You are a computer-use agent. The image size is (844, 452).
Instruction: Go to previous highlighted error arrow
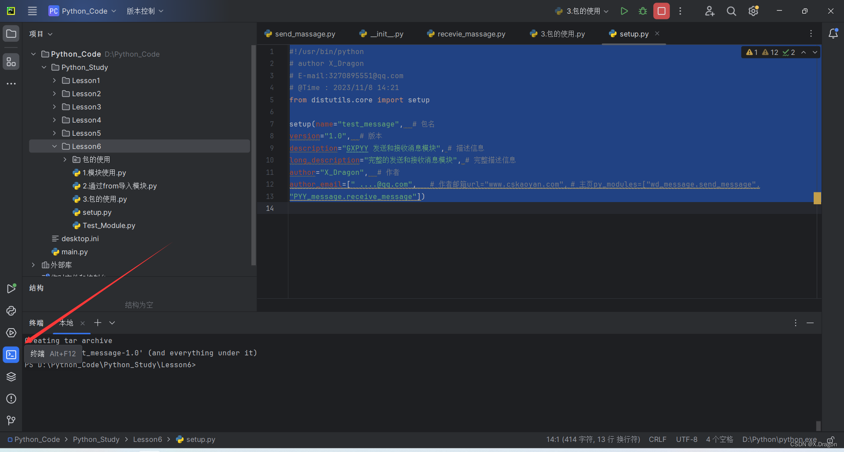click(x=804, y=52)
